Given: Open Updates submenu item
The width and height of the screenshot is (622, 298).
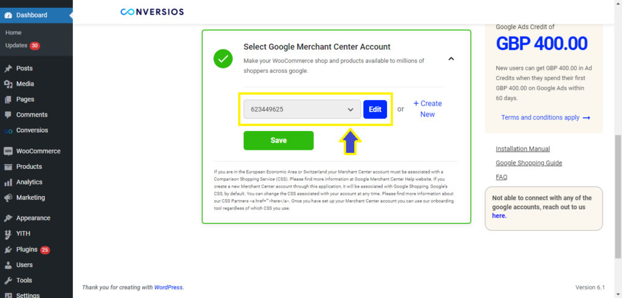Looking at the screenshot, I should coord(22,46).
